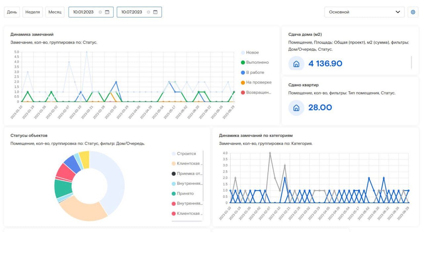The image size is (423, 275).
Task: Hide the В работе series
Action: [x=255, y=72]
